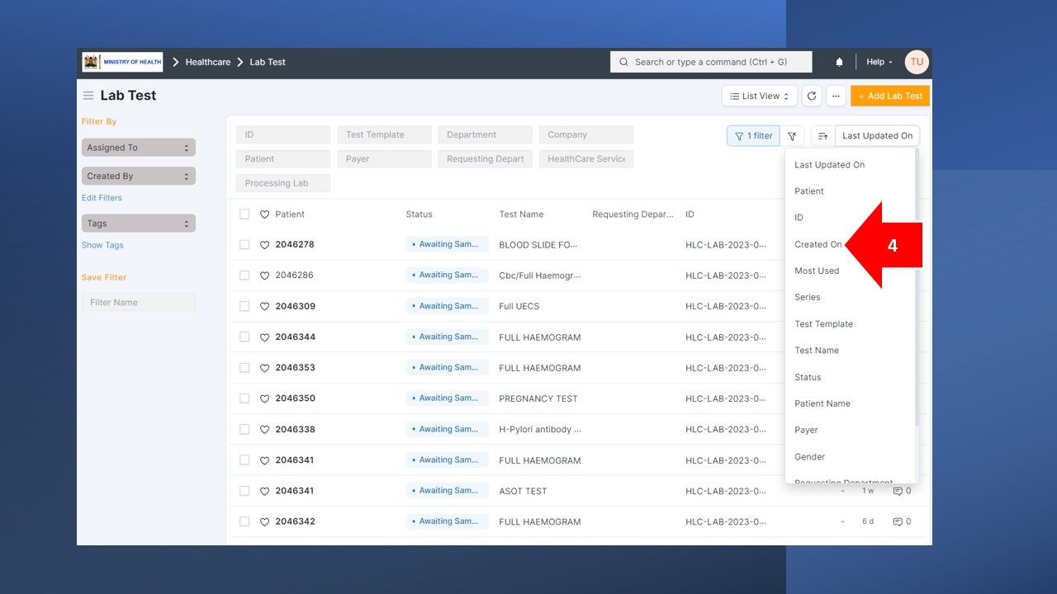Open the Assigned To filter dropdown

pyautogui.click(x=139, y=148)
